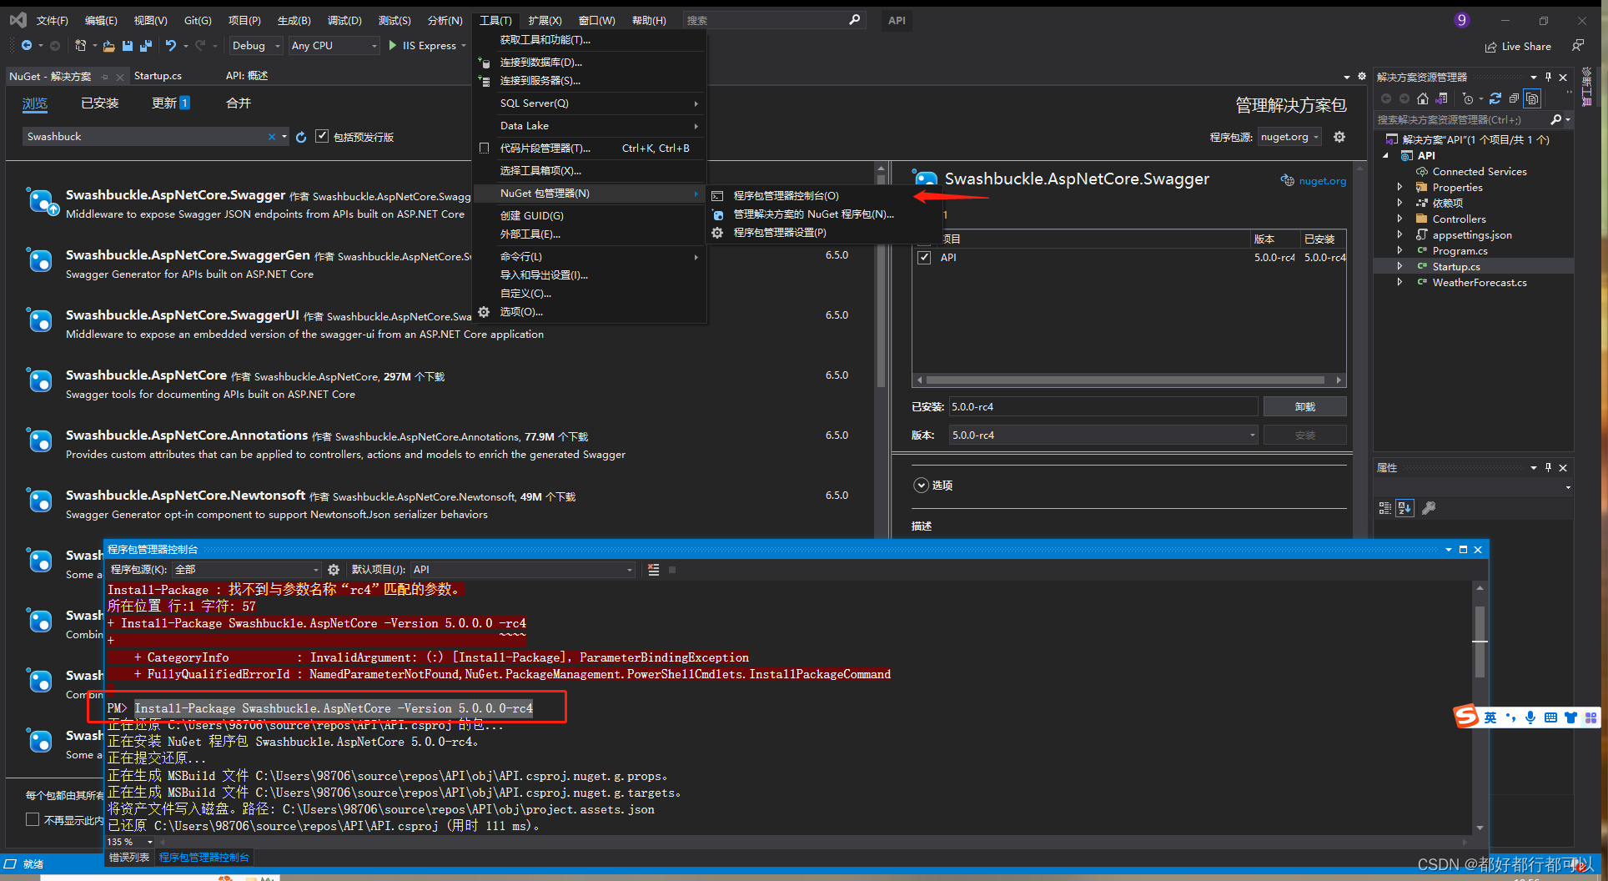Open the Extensions menu
Screen dimensions: 1608x881
click(545, 20)
